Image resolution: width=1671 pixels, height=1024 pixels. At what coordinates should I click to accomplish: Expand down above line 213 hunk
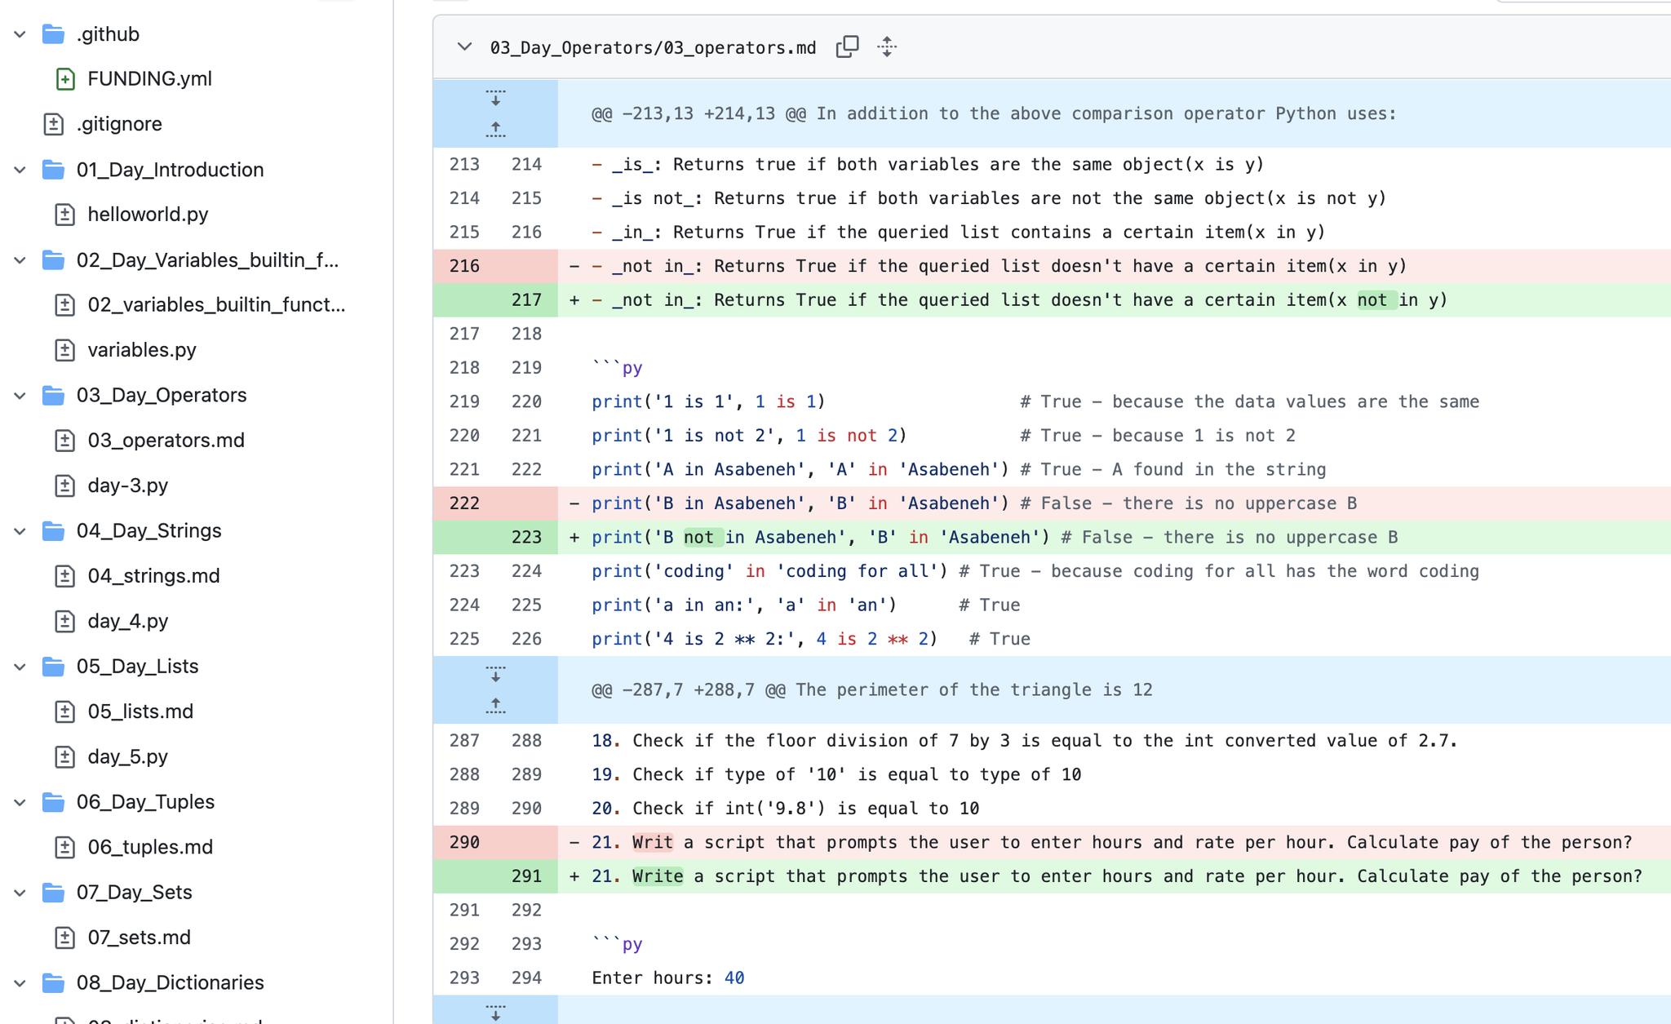pos(495,98)
